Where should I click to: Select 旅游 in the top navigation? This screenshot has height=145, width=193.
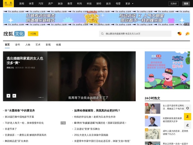[x=60, y=4]
